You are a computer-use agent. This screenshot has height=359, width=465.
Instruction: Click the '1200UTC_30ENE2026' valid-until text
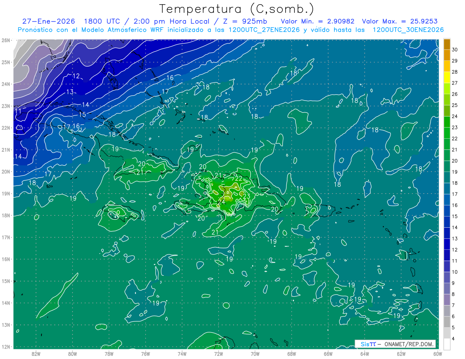408,30
